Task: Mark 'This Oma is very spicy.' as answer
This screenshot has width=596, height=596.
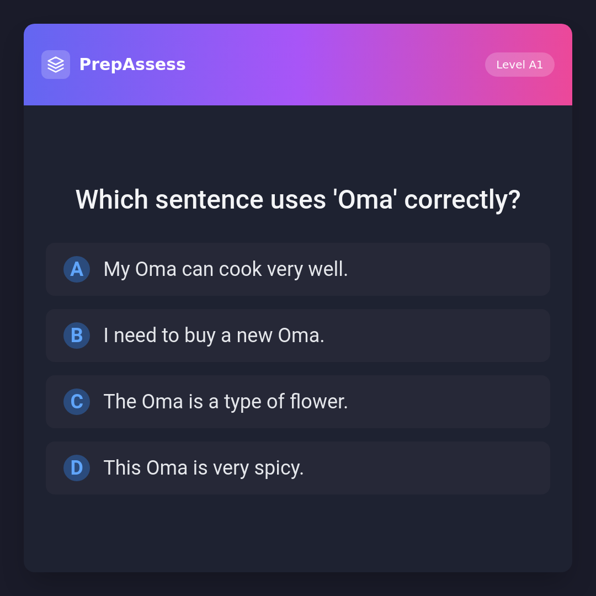Action: (x=204, y=468)
